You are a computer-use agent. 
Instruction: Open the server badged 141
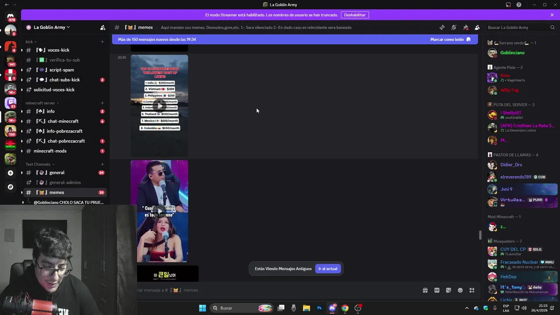(10, 60)
